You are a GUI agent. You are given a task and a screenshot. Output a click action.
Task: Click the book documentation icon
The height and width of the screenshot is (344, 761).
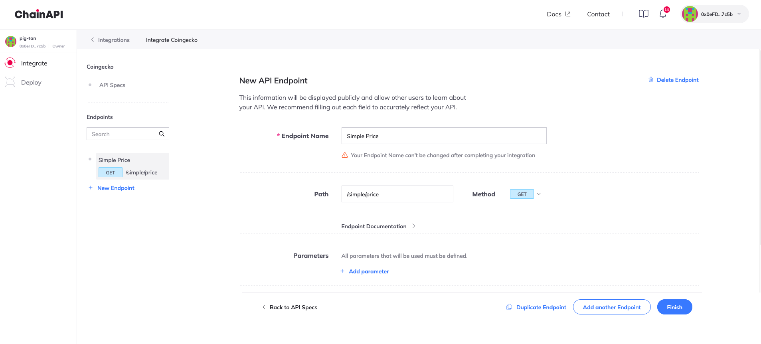643,14
